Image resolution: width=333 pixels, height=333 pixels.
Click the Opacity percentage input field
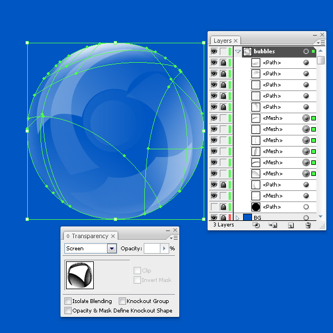(x=152, y=249)
